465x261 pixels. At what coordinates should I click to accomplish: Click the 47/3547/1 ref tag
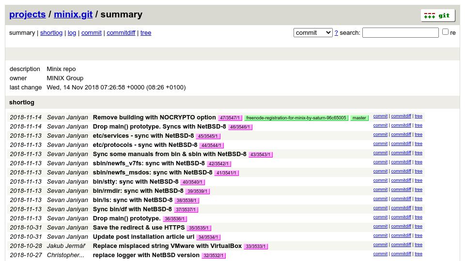point(230,118)
